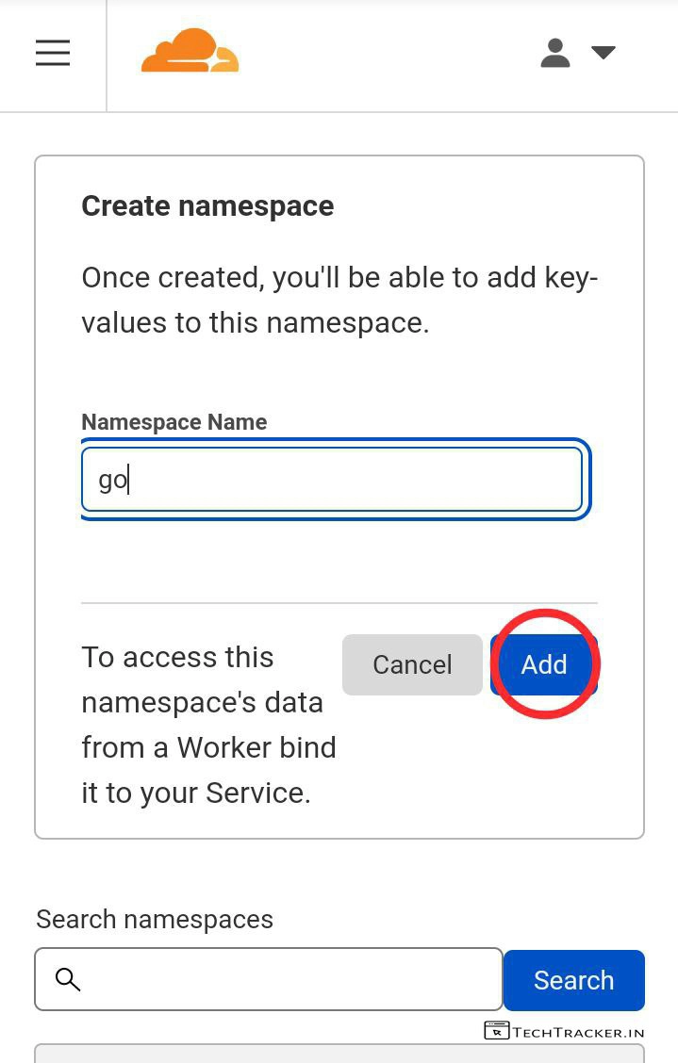Viewport: 678px width, 1063px height.
Task: Click the magnifying glass search icon
Action: coord(68,979)
